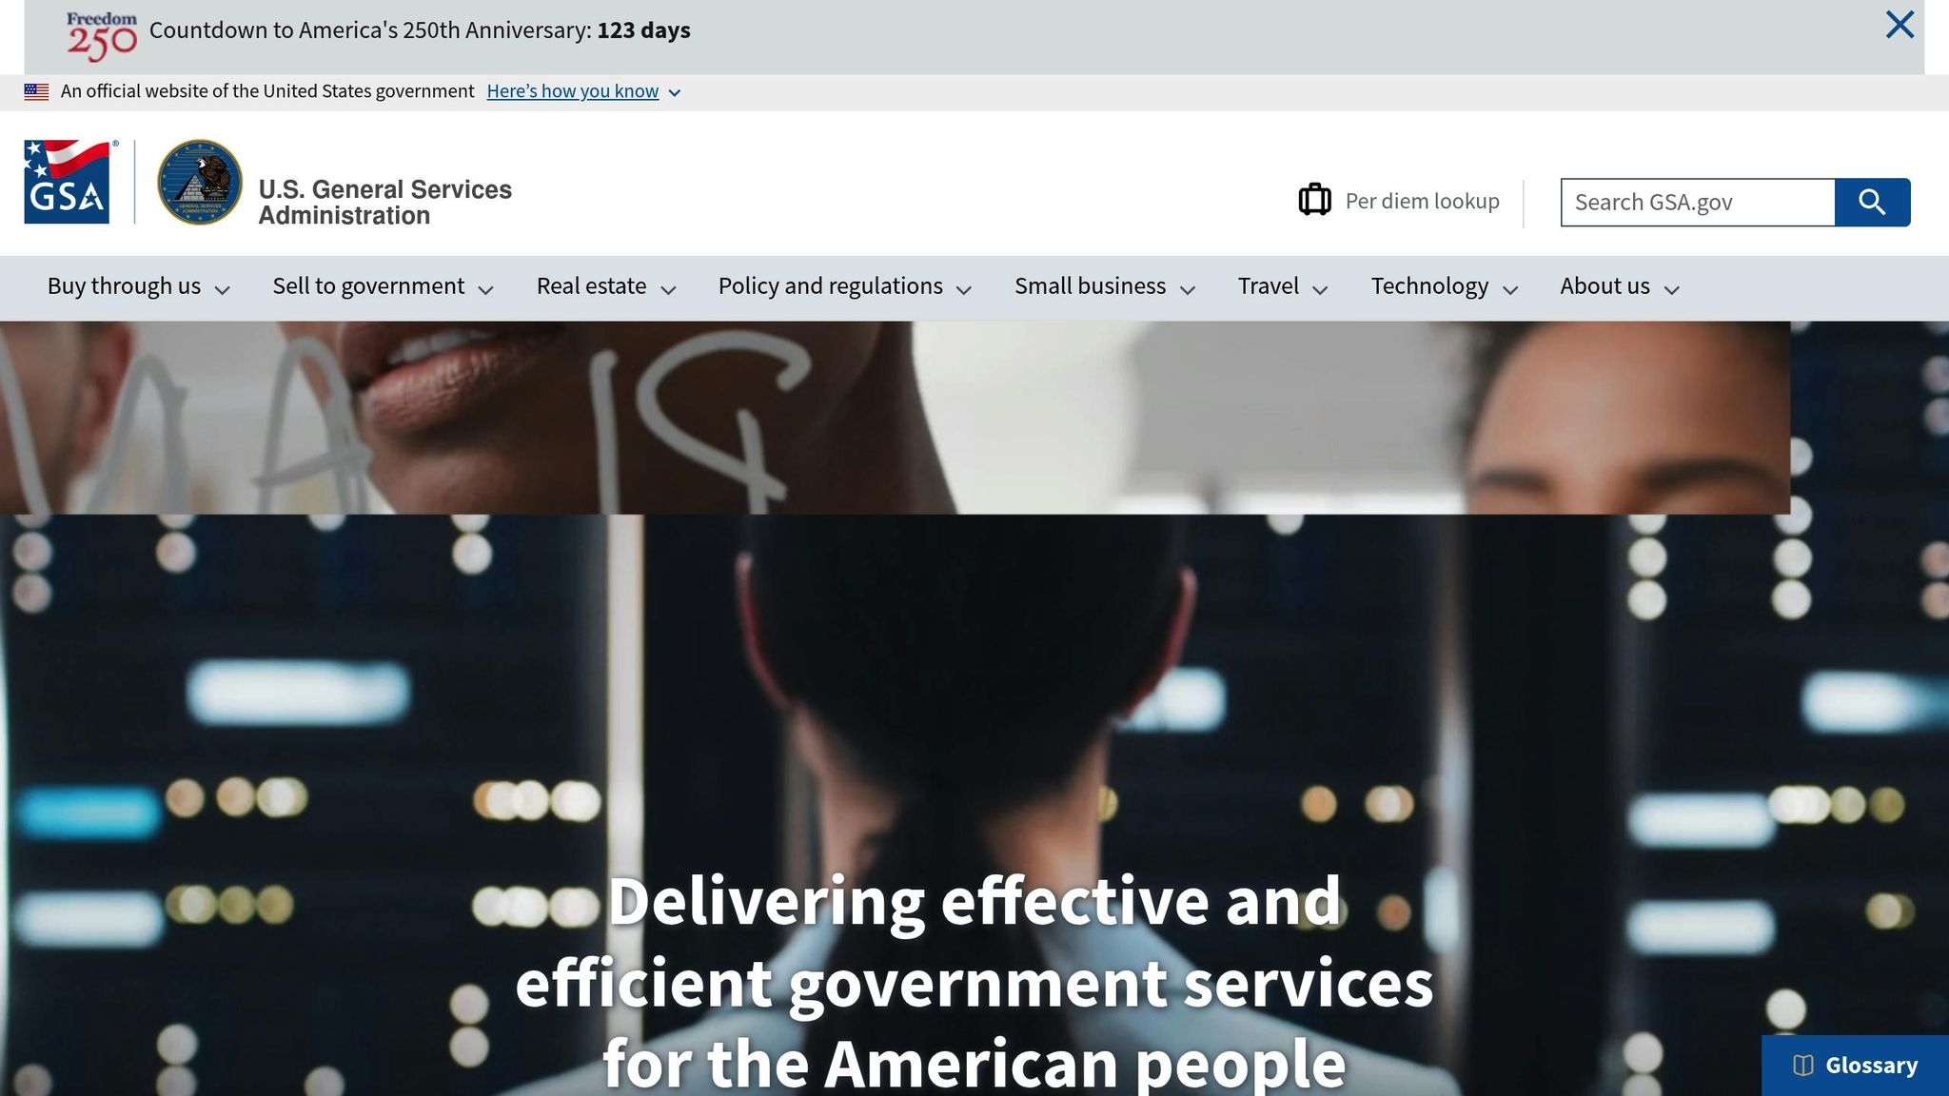Dismiss the countdown anniversary banner

coord(1900,25)
